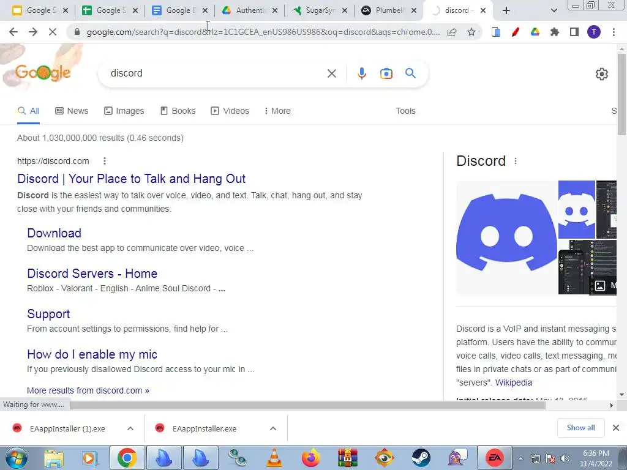Viewport: 627px width, 470px height.
Task: Open the tab search chevron
Action: (x=554, y=10)
